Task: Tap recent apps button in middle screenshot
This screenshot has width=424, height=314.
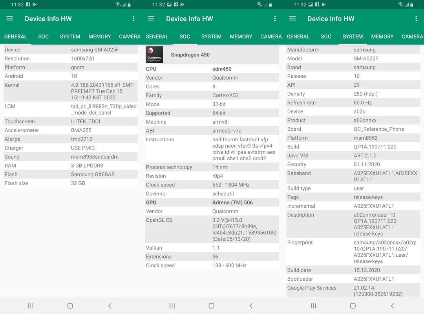Action: coord(172,306)
